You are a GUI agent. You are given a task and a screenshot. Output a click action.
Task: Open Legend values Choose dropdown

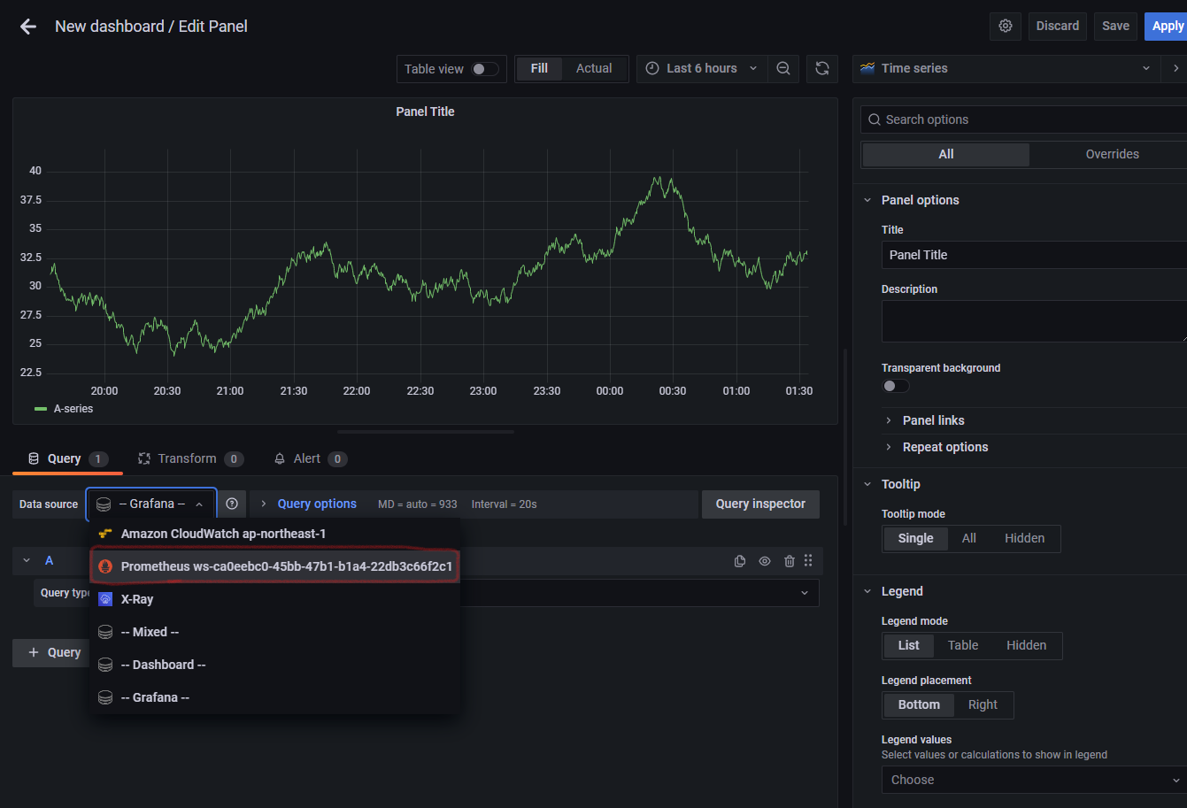point(1034,780)
